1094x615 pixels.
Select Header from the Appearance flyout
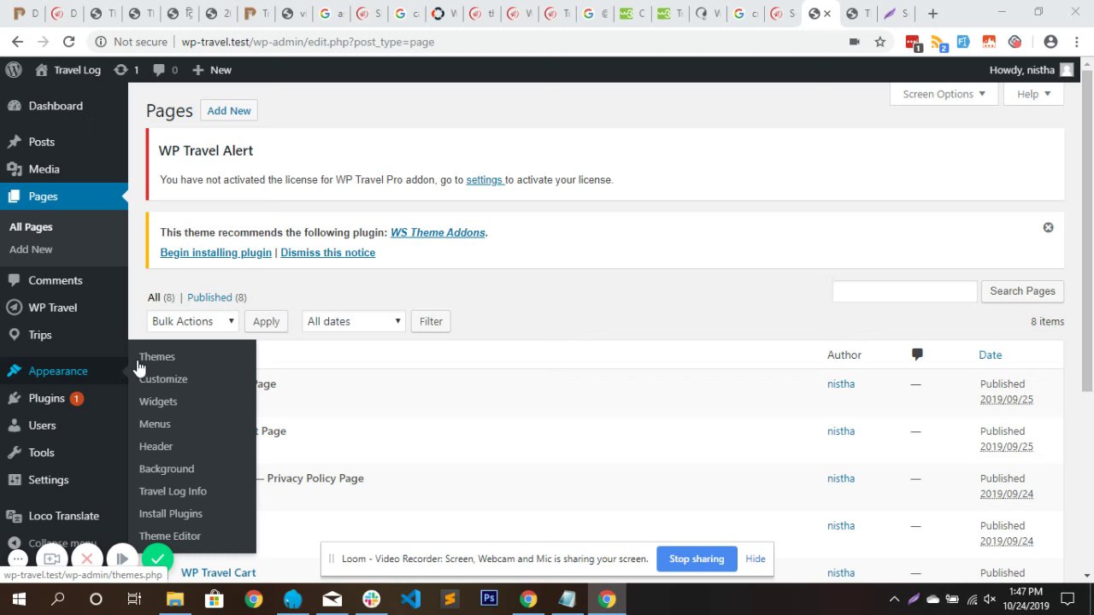pyautogui.click(x=156, y=446)
